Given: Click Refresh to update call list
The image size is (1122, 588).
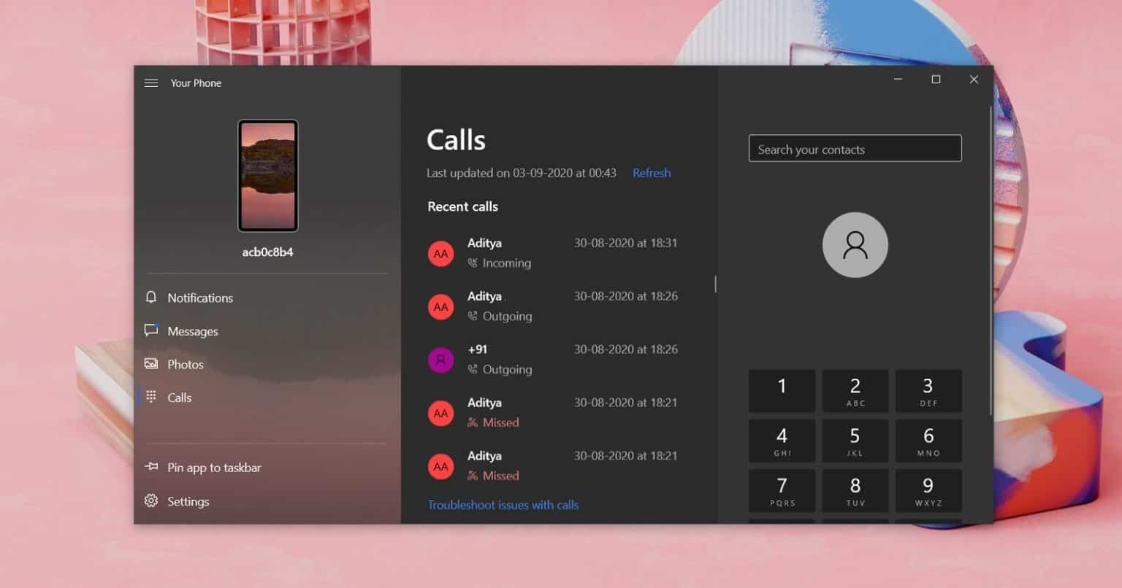Looking at the screenshot, I should (651, 173).
